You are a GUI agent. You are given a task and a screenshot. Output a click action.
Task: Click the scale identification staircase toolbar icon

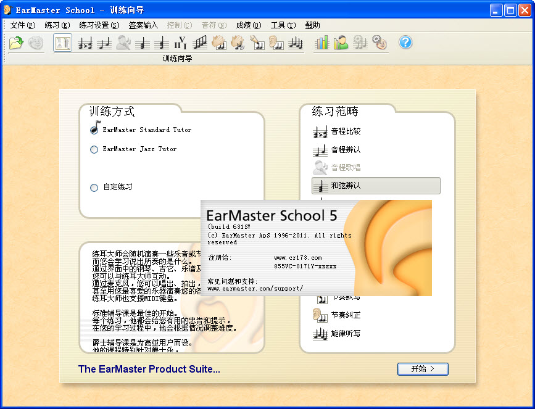200,43
